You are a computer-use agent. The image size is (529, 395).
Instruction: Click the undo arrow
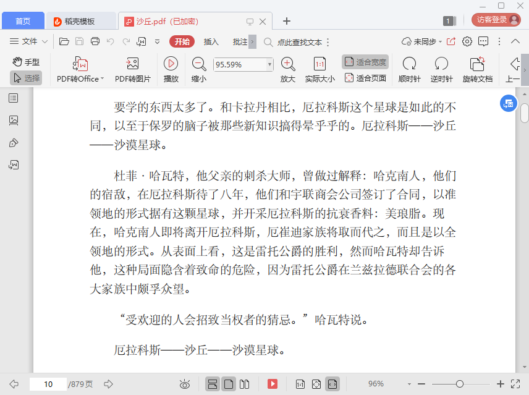click(x=111, y=41)
